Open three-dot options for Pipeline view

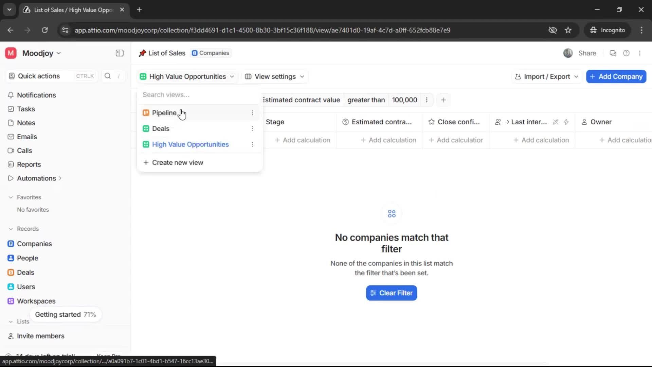253,112
